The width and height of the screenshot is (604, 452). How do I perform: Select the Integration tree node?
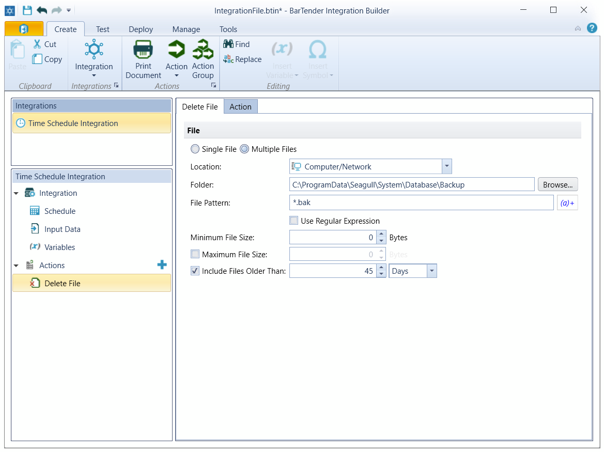coord(58,193)
